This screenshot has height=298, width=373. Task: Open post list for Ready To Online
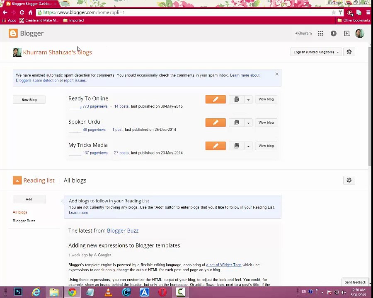pyautogui.click(x=237, y=99)
